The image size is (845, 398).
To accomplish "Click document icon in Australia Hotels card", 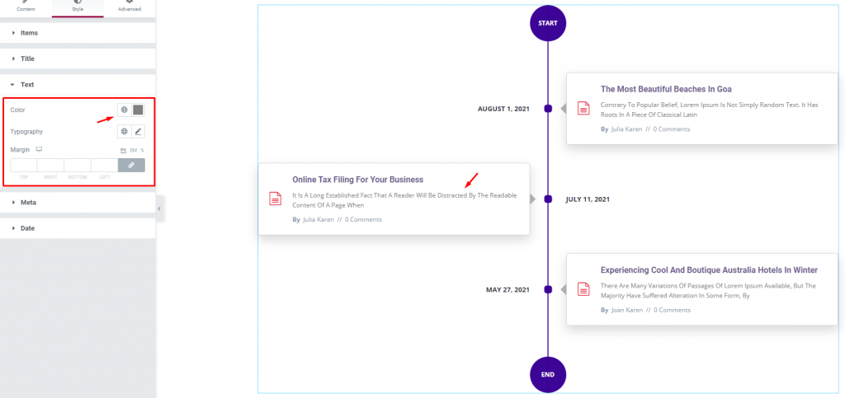I will [x=583, y=289].
